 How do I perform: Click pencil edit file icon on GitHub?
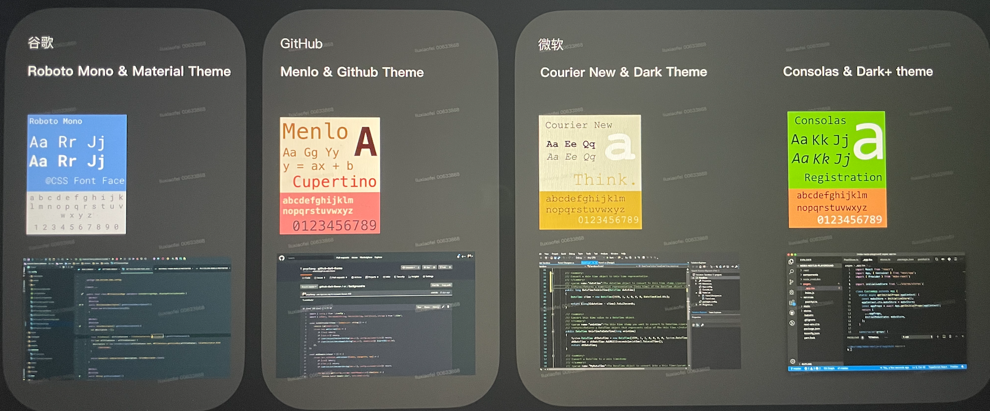pyautogui.click(x=443, y=307)
